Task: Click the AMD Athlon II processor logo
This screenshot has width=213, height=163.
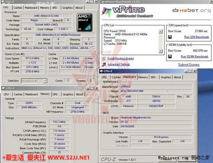Action: click(84, 23)
